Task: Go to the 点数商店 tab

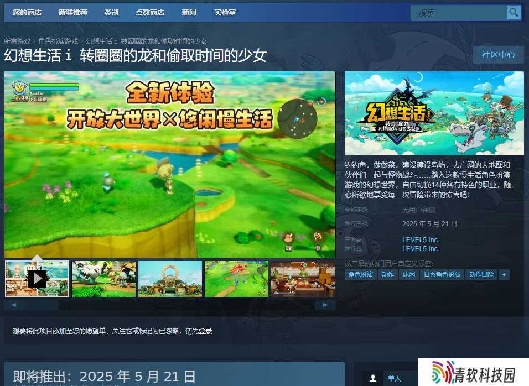Action: point(150,12)
